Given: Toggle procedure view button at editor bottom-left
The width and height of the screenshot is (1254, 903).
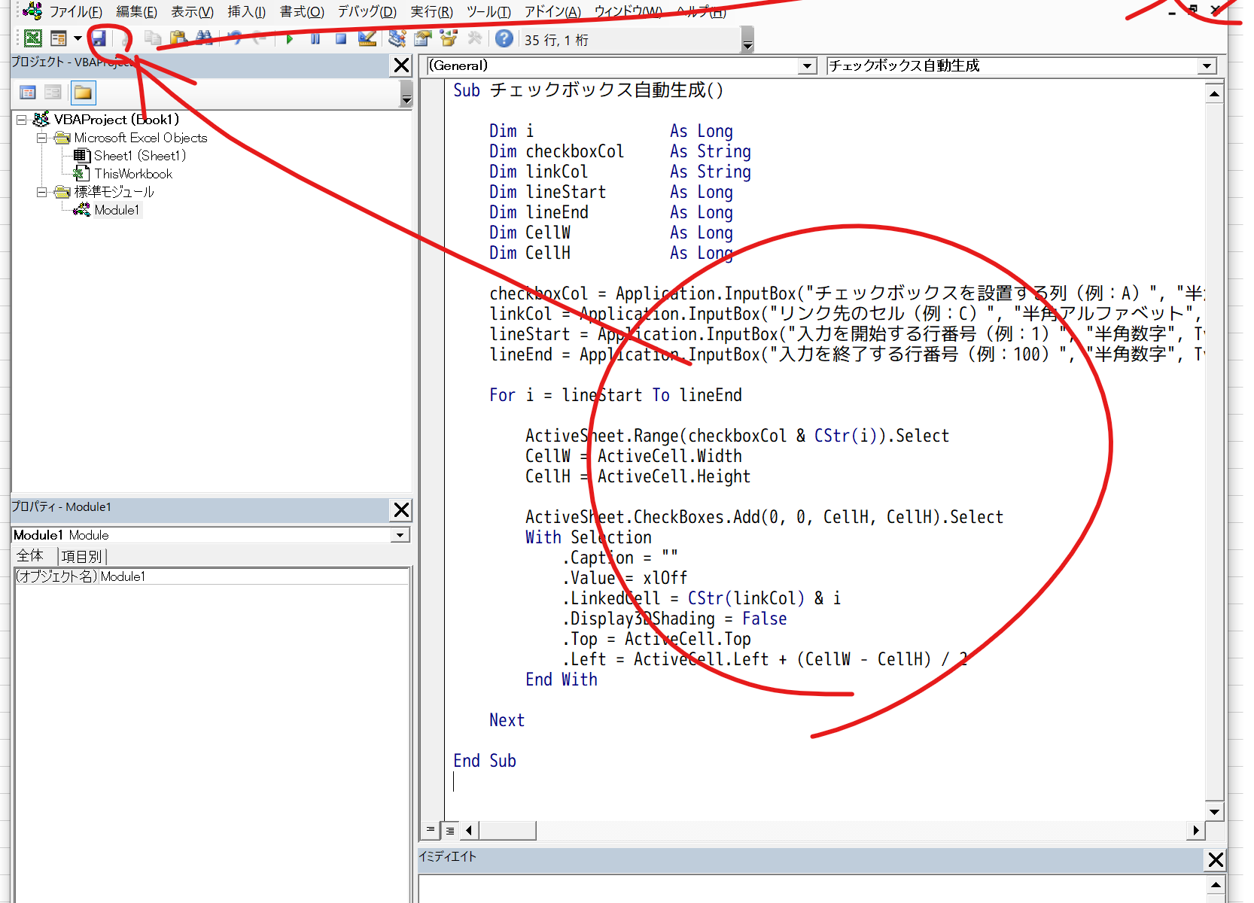Looking at the screenshot, I should (431, 830).
